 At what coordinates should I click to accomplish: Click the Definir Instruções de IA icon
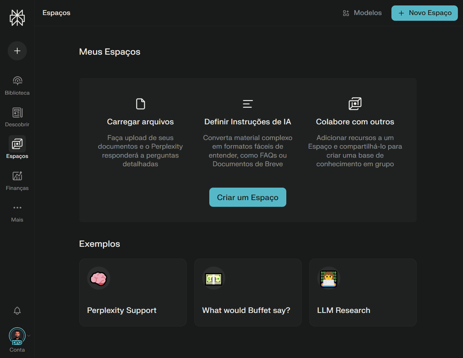(248, 104)
